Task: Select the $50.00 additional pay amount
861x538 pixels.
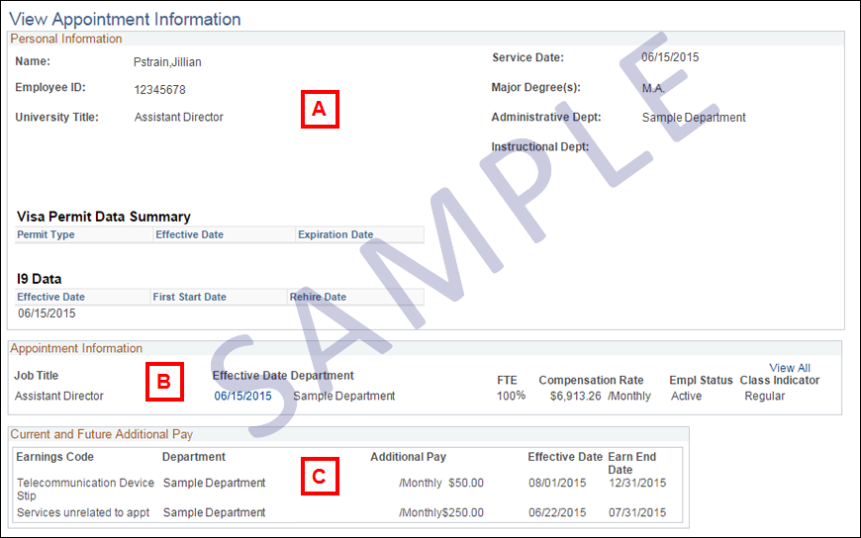Action: click(466, 483)
